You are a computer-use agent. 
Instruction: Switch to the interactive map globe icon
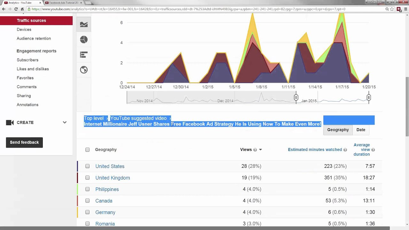tap(84, 70)
